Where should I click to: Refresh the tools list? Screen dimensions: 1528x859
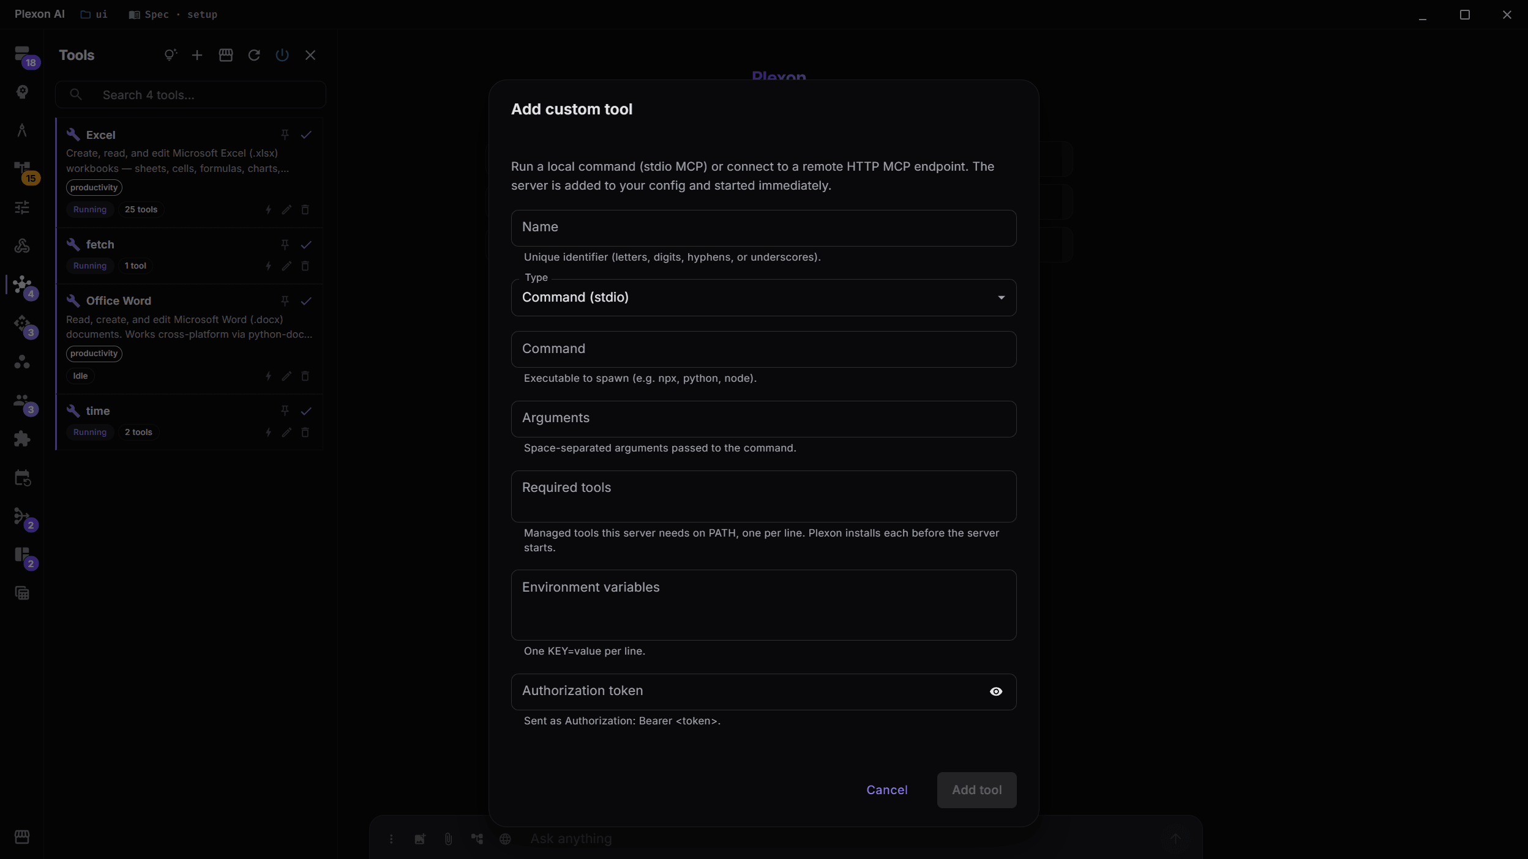[254, 56]
